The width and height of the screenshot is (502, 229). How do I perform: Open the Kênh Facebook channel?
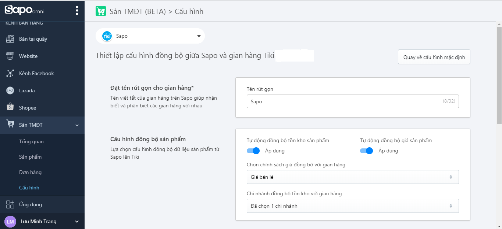pos(33,73)
